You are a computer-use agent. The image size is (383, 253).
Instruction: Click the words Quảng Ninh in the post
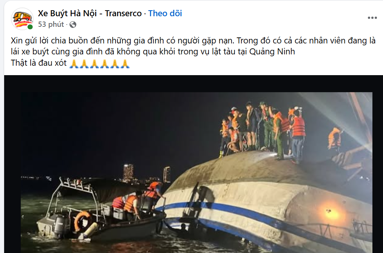(x=272, y=51)
